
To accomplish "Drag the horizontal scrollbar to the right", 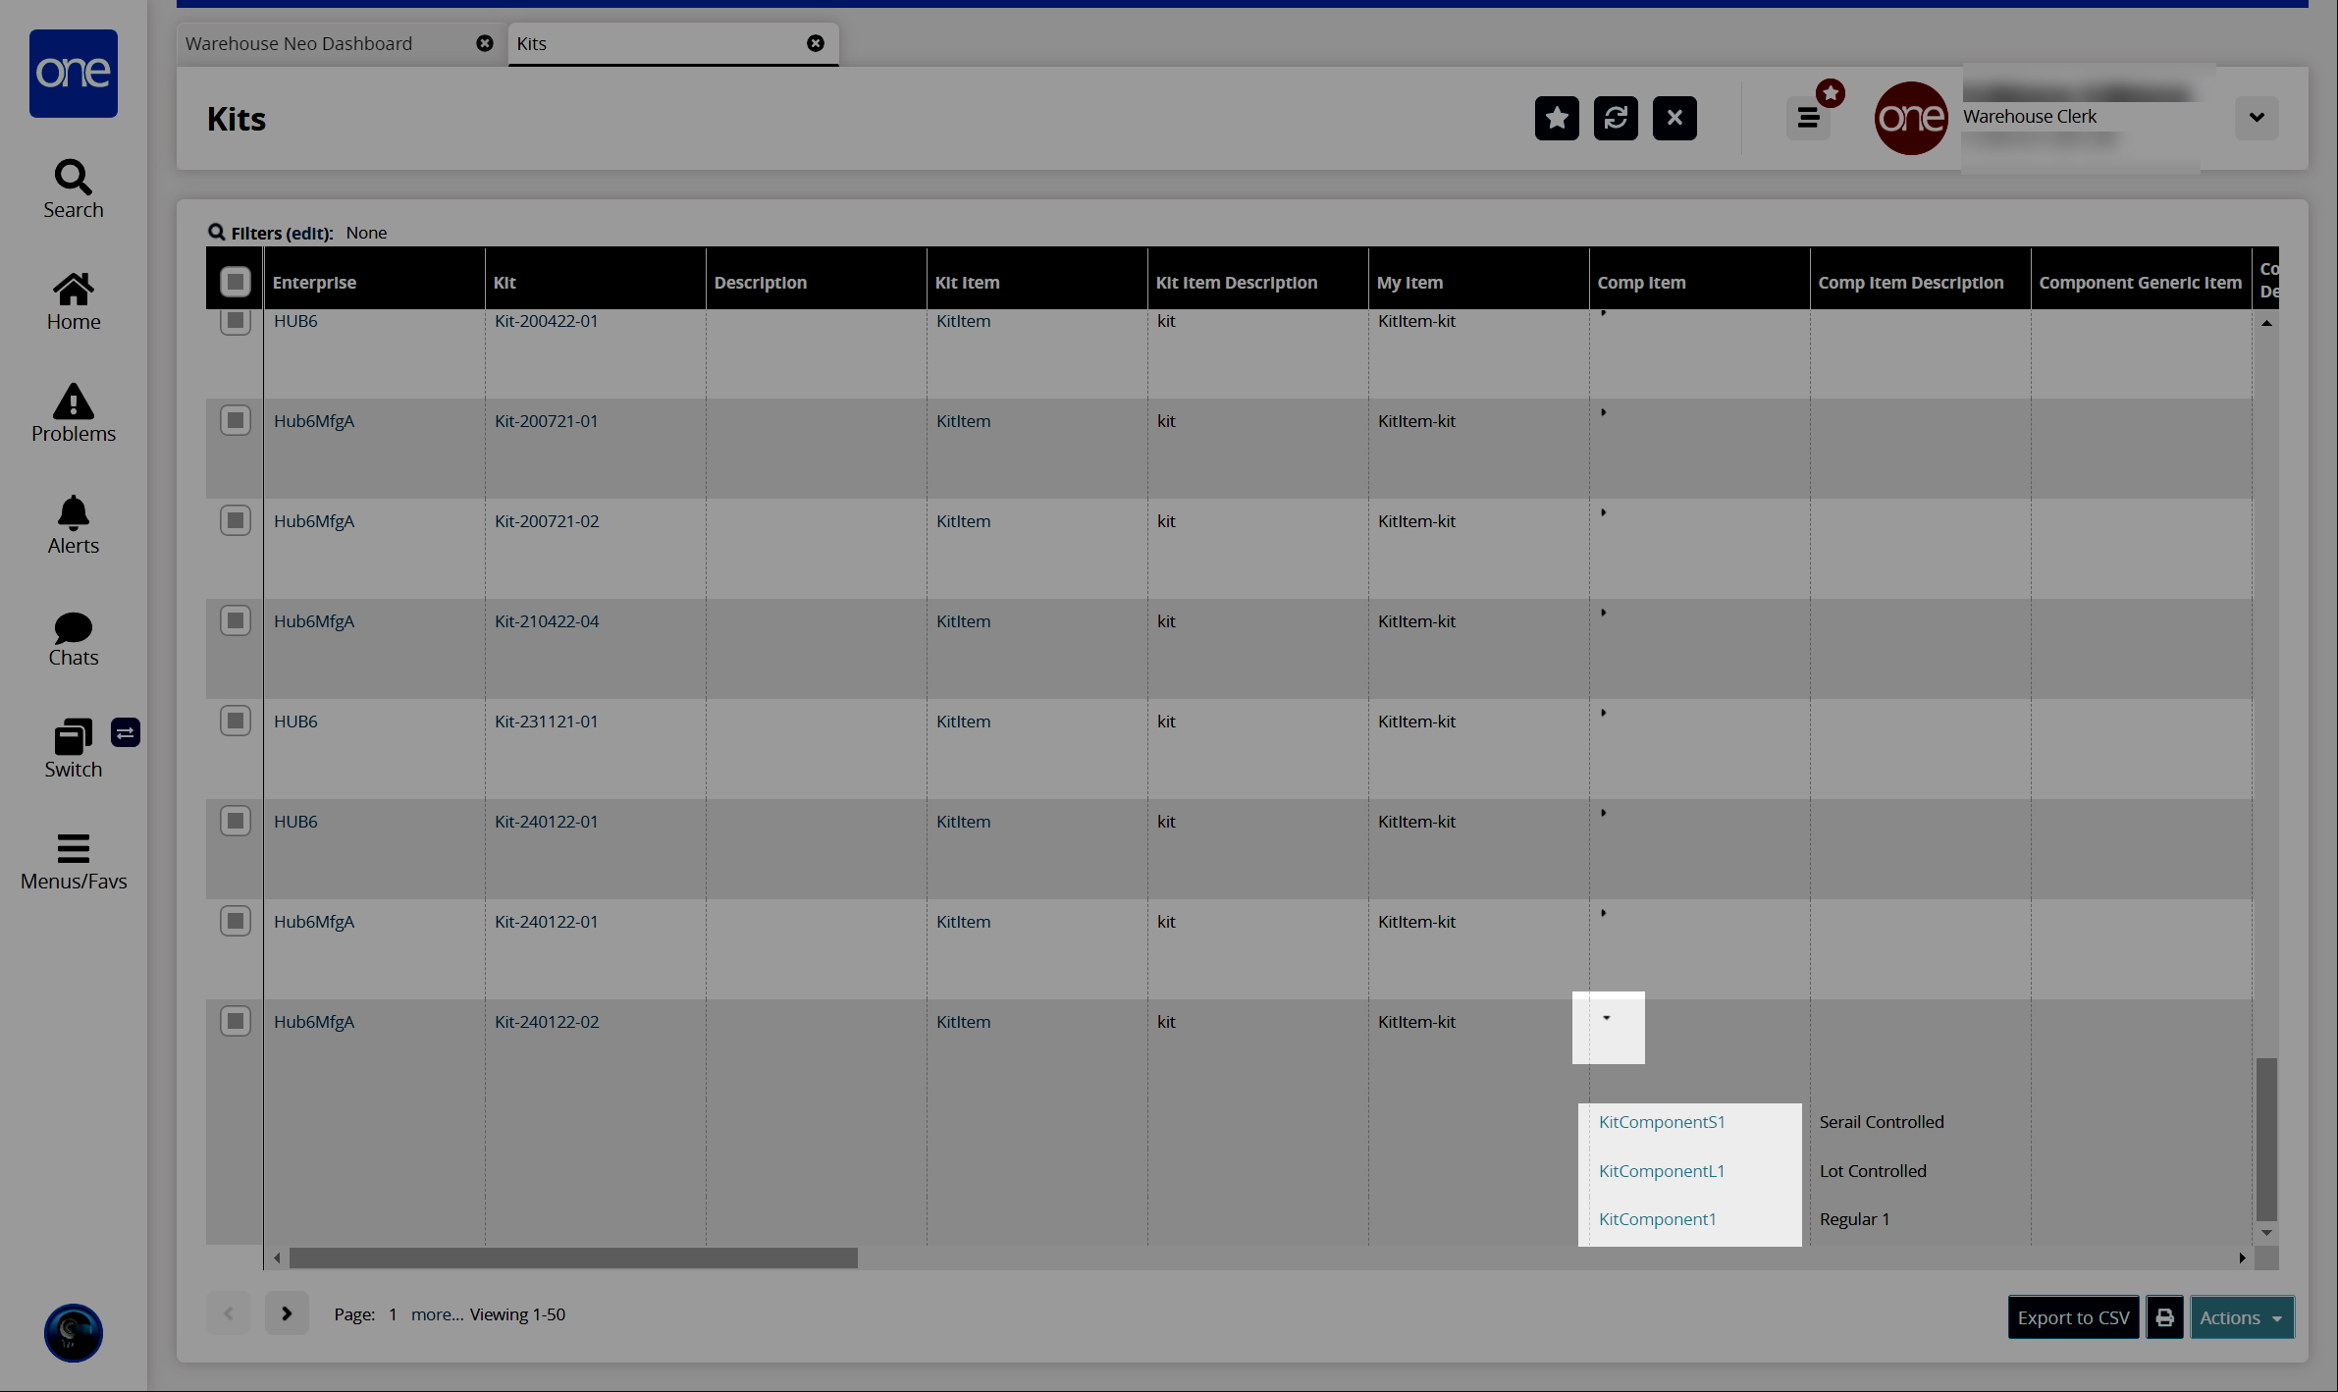I will pos(573,1258).
